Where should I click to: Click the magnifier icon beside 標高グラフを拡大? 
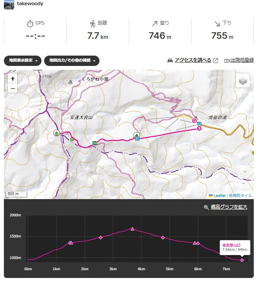point(206,207)
